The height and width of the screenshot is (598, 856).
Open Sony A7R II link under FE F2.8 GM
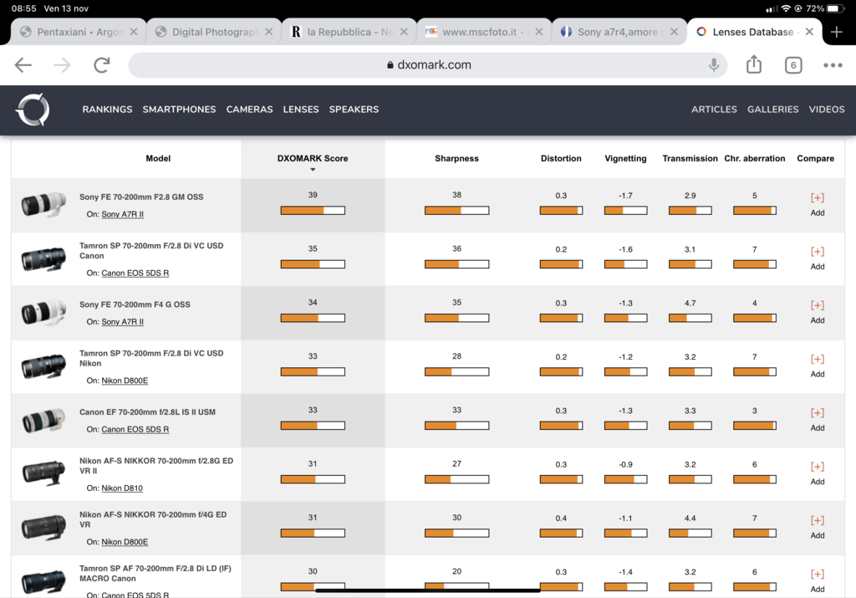[122, 214]
